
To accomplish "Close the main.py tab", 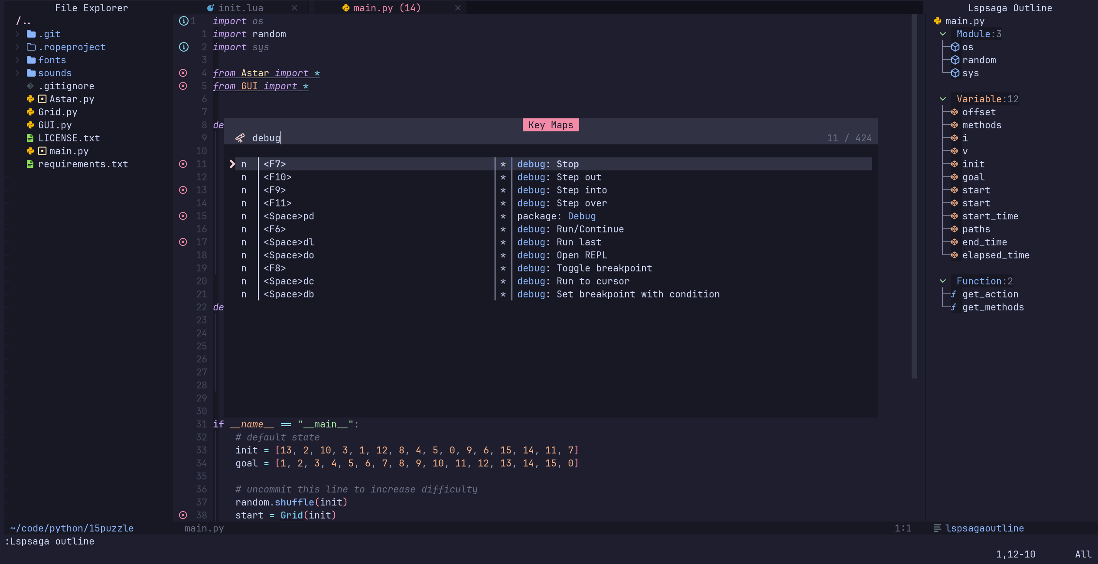I will point(458,8).
